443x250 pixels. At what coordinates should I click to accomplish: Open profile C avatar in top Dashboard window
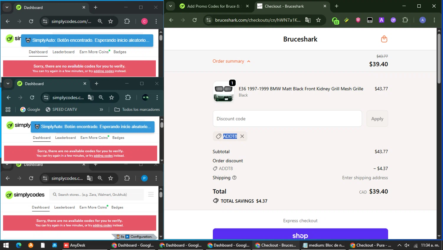144,21
